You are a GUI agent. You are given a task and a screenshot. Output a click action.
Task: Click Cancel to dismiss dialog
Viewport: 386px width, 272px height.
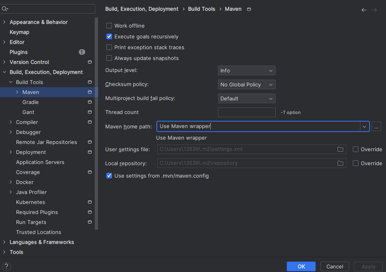334,266
